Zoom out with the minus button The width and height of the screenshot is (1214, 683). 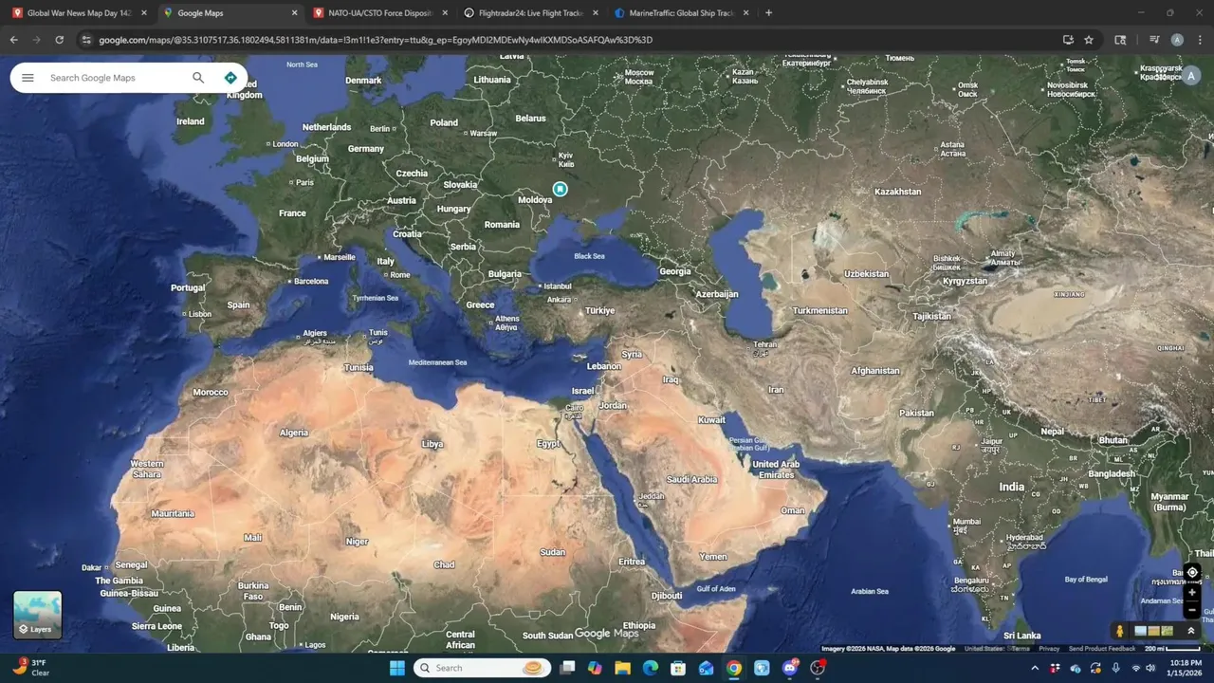tap(1192, 610)
